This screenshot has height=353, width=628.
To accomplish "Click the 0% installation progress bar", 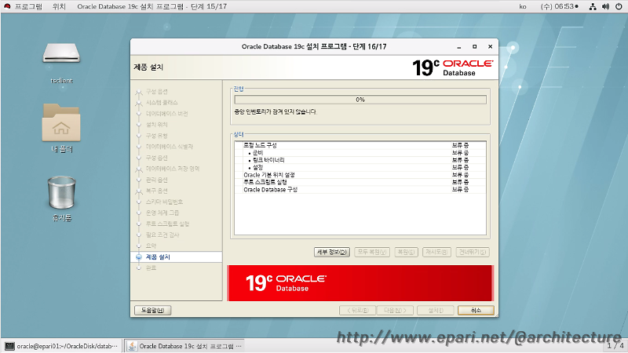I will 360,100.
